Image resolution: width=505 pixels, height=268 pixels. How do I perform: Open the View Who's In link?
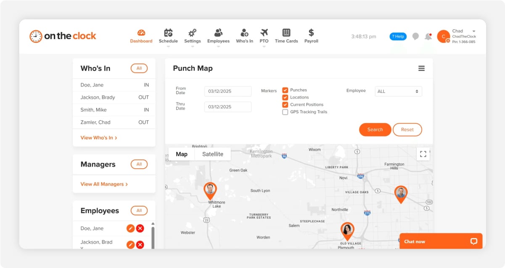(x=99, y=138)
